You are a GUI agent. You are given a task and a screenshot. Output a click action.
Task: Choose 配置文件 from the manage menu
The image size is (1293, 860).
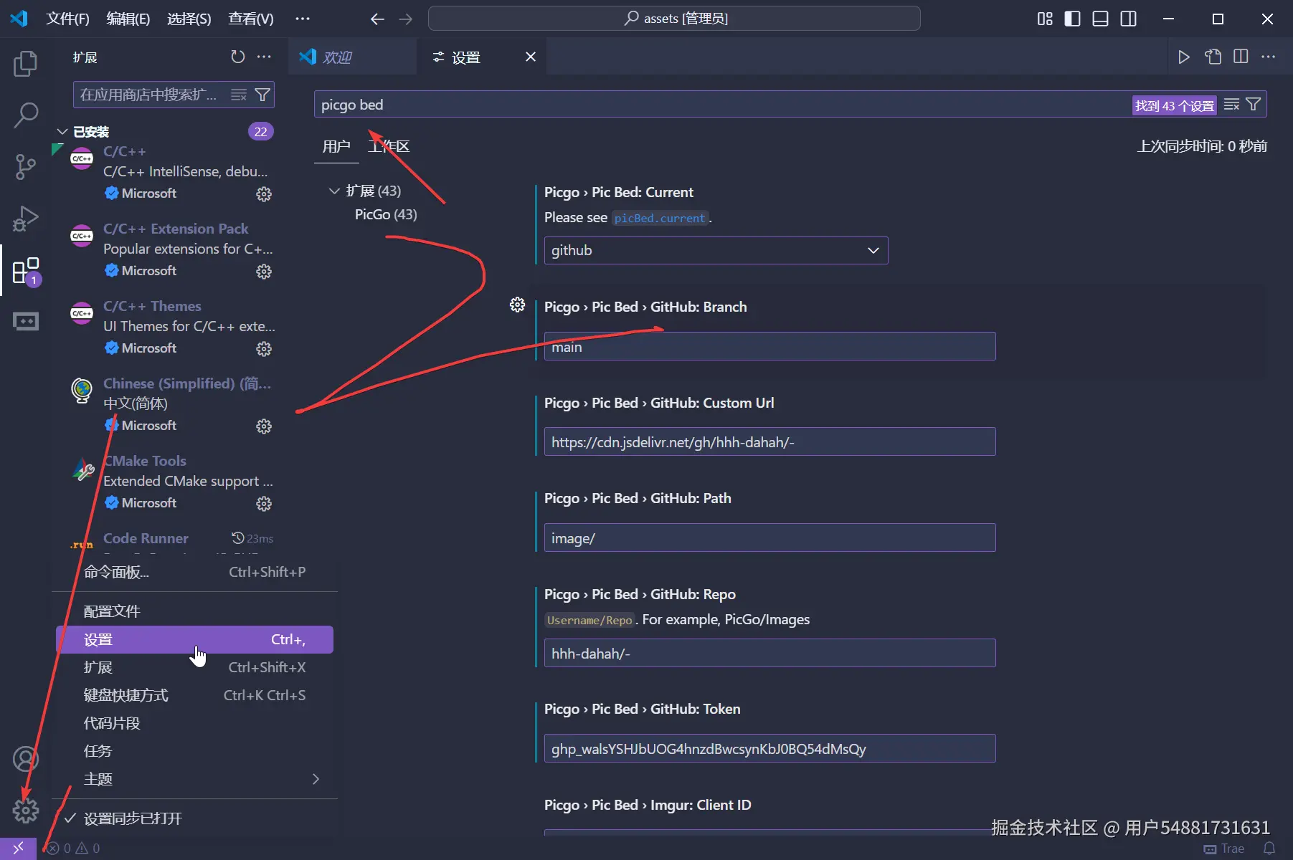point(195,611)
